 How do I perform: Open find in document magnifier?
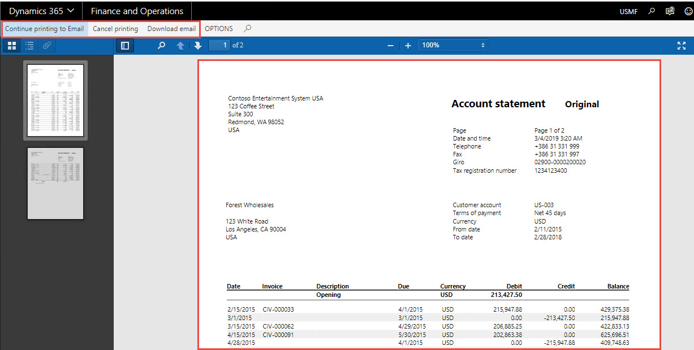(x=161, y=46)
